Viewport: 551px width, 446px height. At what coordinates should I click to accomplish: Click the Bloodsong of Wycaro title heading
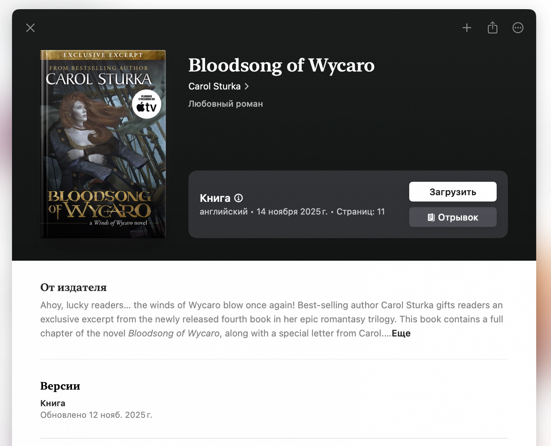(281, 65)
